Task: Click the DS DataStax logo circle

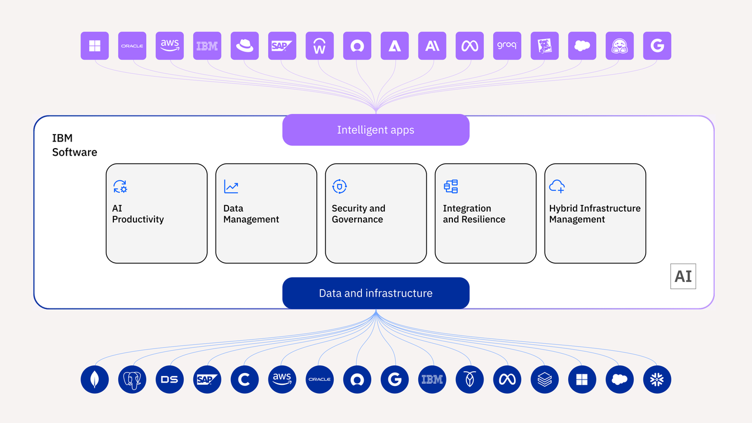Action: point(170,380)
